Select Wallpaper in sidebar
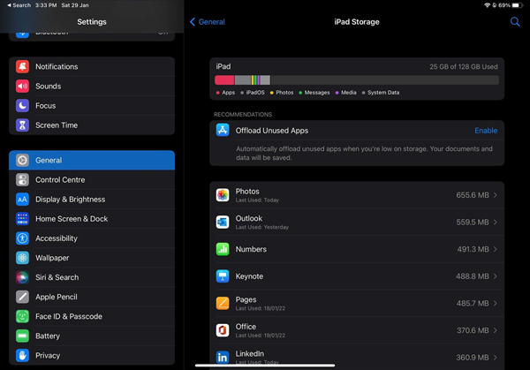Screen dimensions: 530x370 tap(92, 258)
